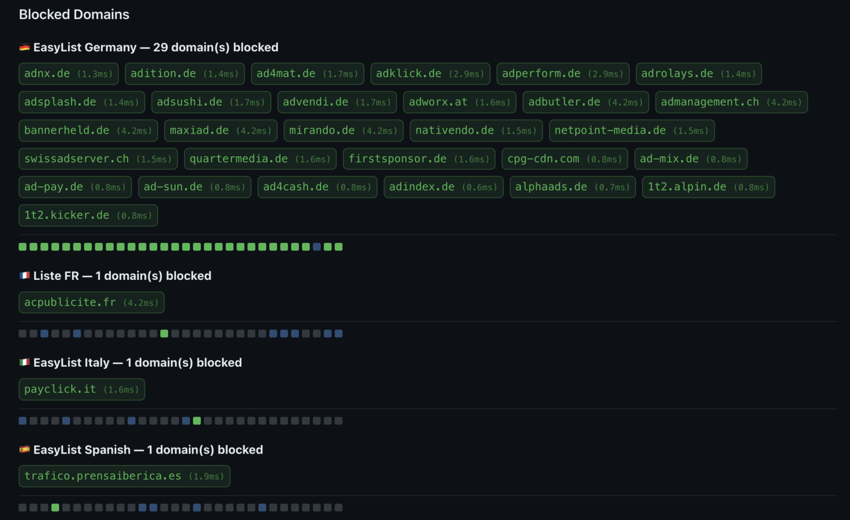Screen dimensions: 850x520
Task: Click the adrolays.de domain chip
Action: tap(699, 74)
